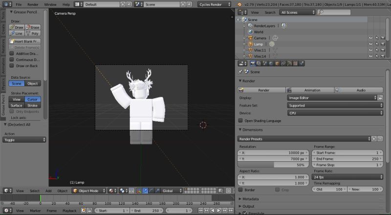Click the timeline play reverse button
The height and width of the screenshot is (215, 391).
click(x=213, y=211)
